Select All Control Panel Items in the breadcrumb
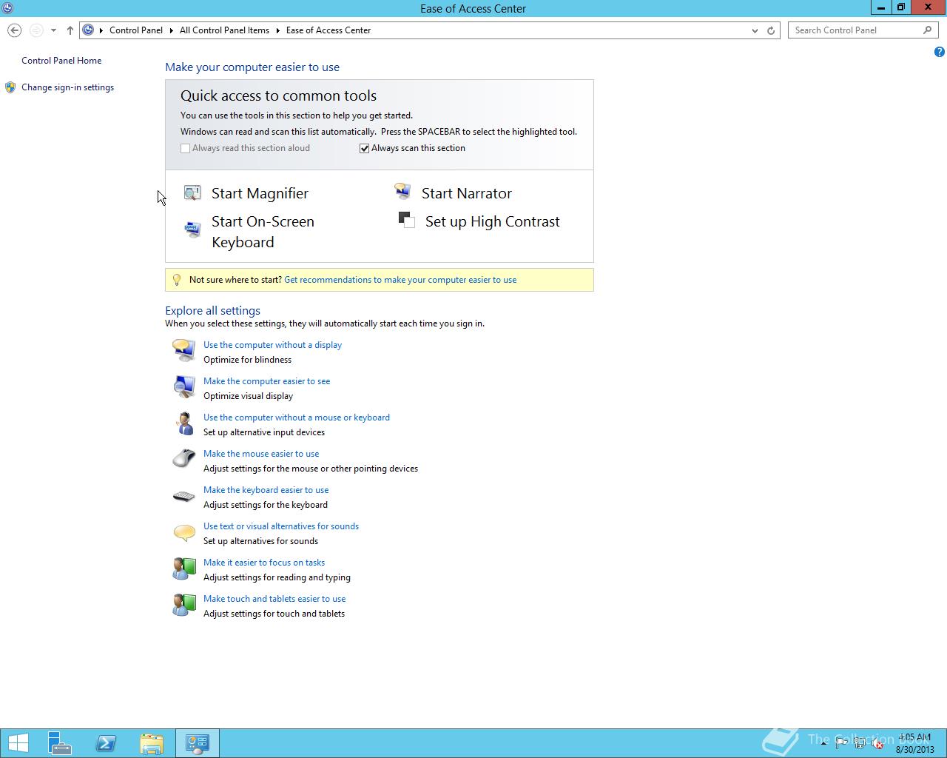 tap(224, 30)
